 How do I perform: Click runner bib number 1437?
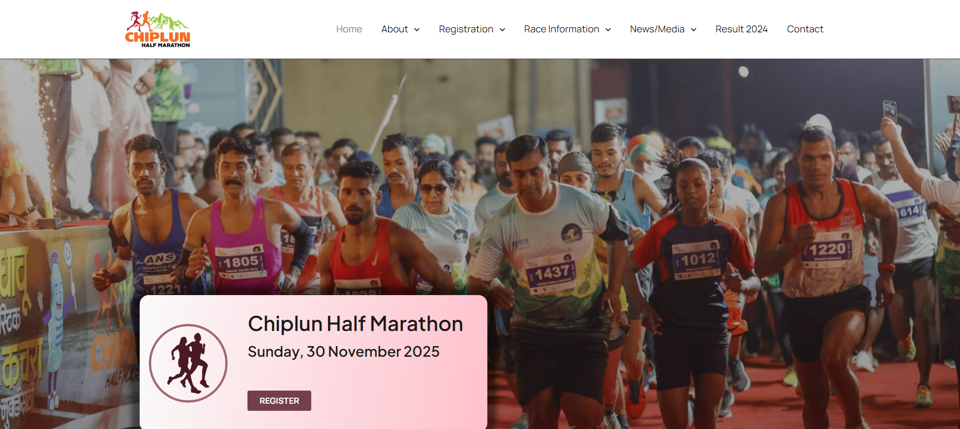[552, 273]
